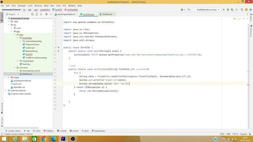Start debugging with the bug icon
253x142 pixels.
pos(228,9)
